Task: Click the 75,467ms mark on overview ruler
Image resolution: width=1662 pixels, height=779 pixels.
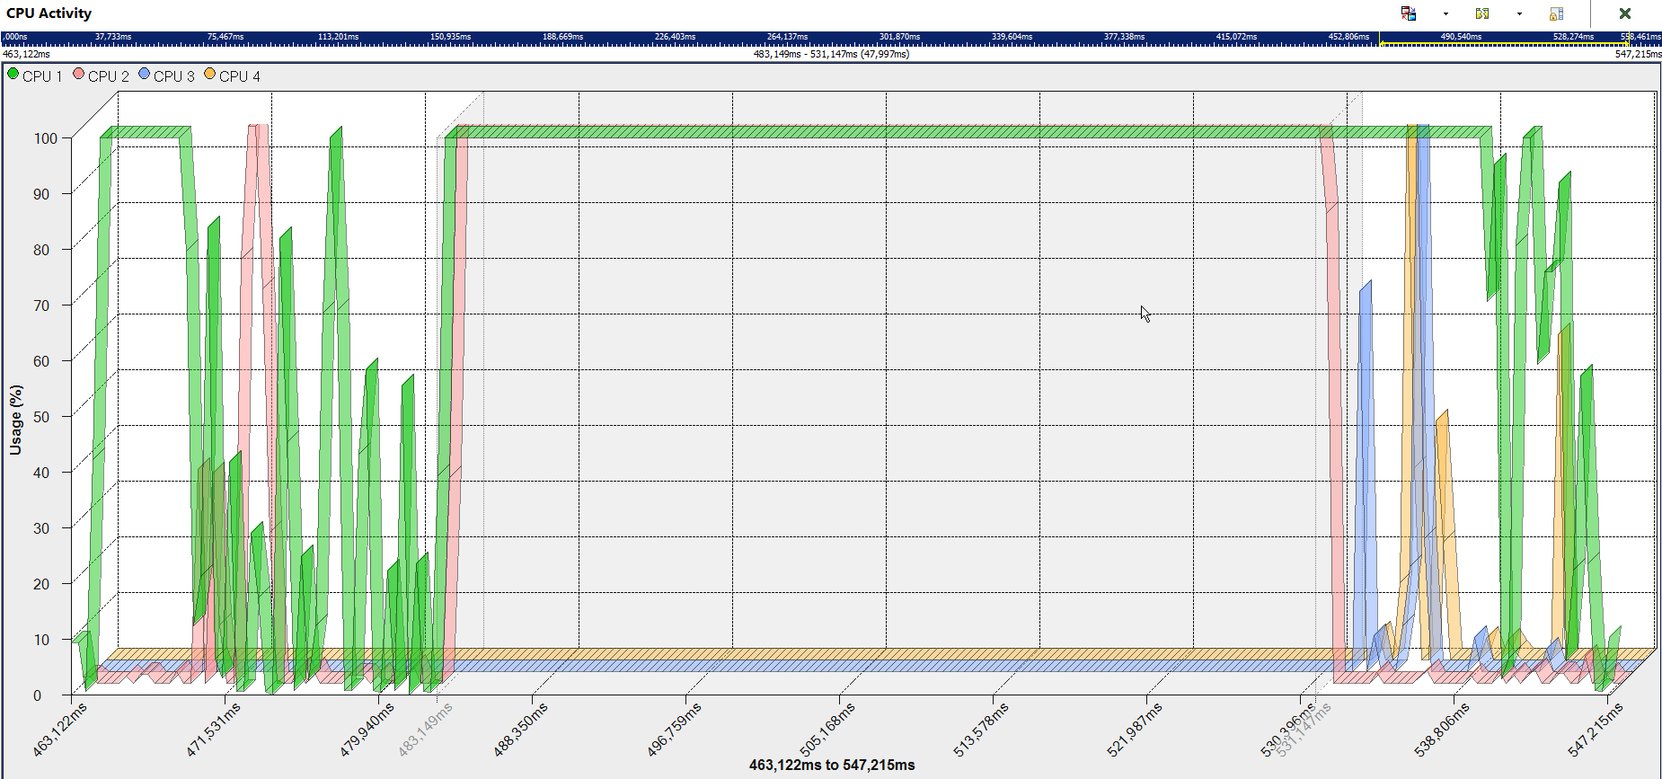Action: 225,37
